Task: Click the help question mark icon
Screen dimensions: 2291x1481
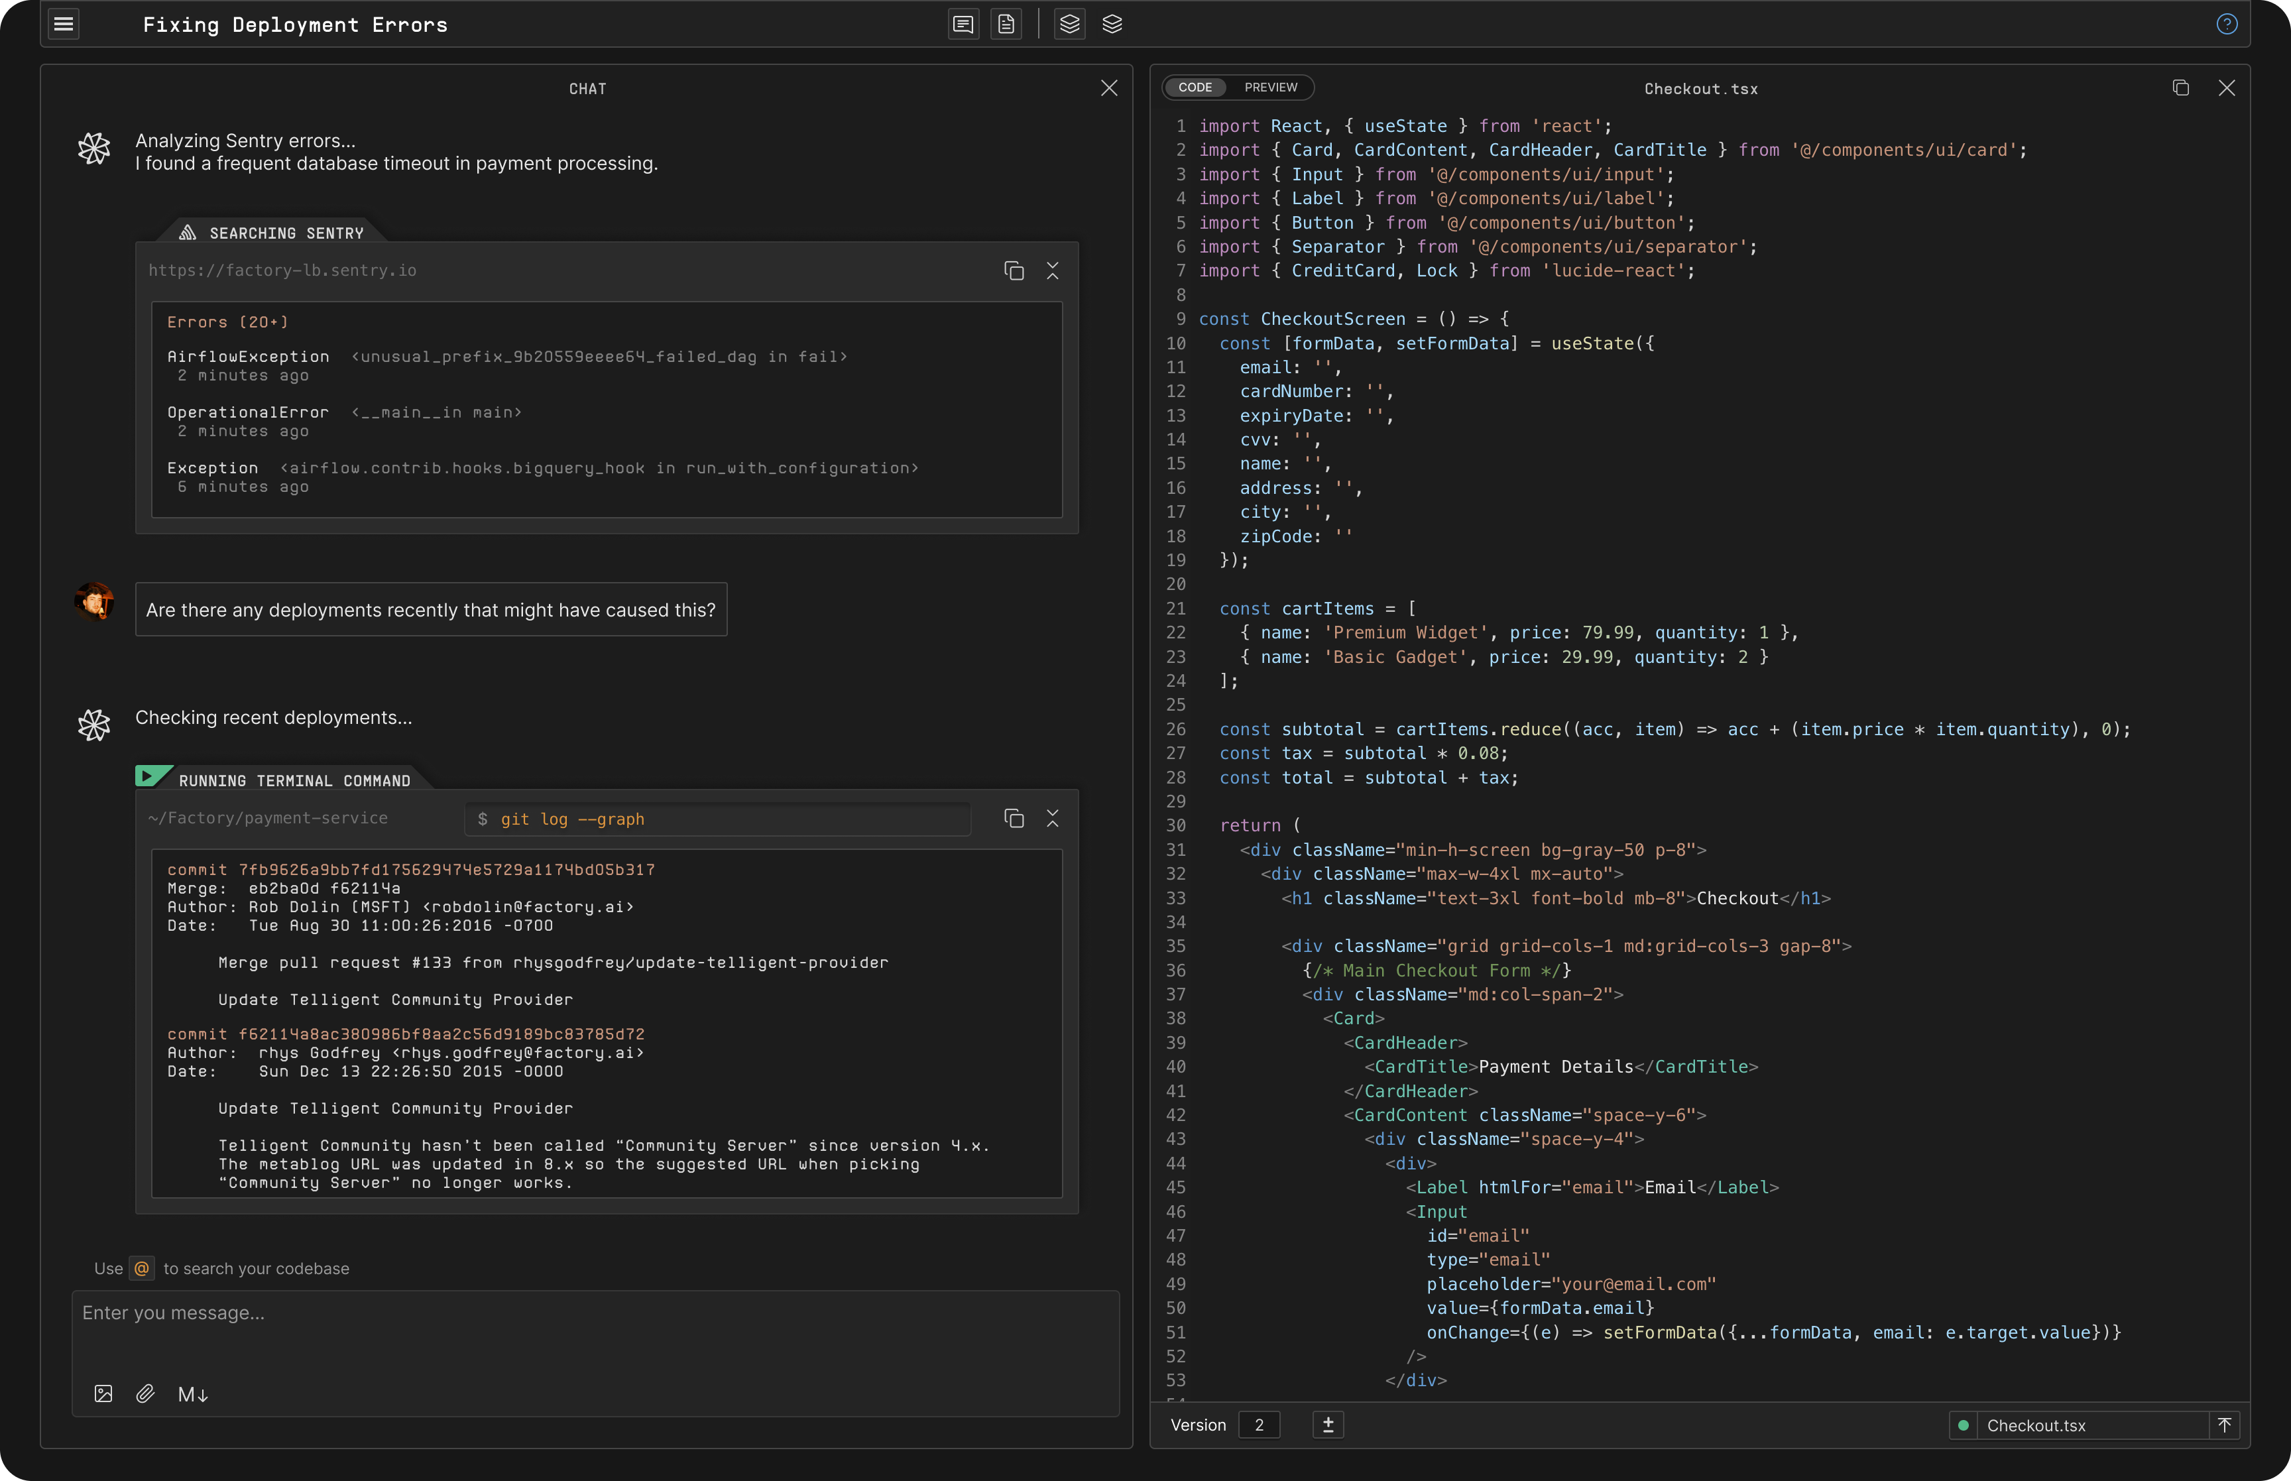Action: [2225, 24]
